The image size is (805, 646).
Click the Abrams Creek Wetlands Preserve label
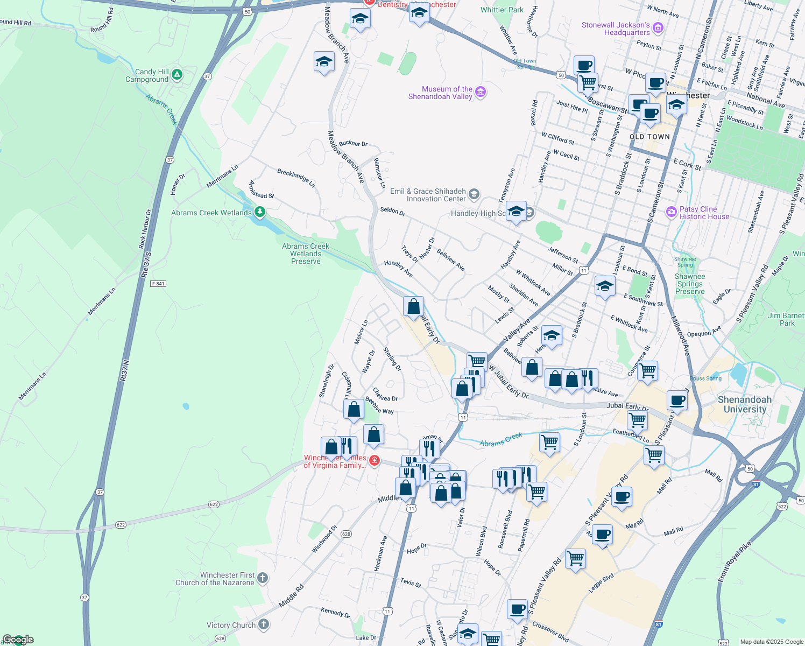306,254
